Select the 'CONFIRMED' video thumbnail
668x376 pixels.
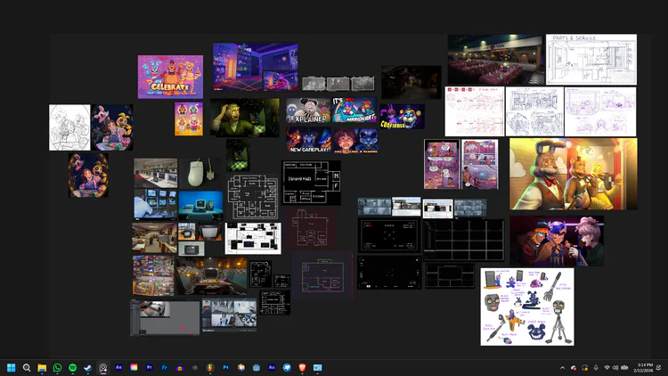(x=403, y=117)
